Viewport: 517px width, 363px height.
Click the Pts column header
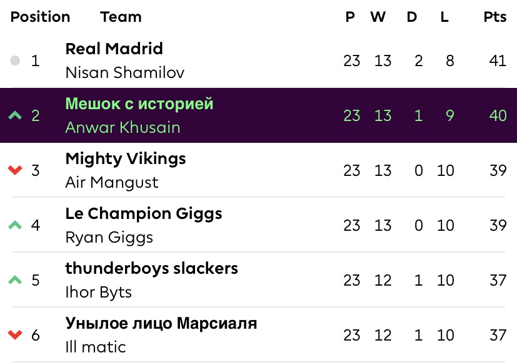click(495, 17)
